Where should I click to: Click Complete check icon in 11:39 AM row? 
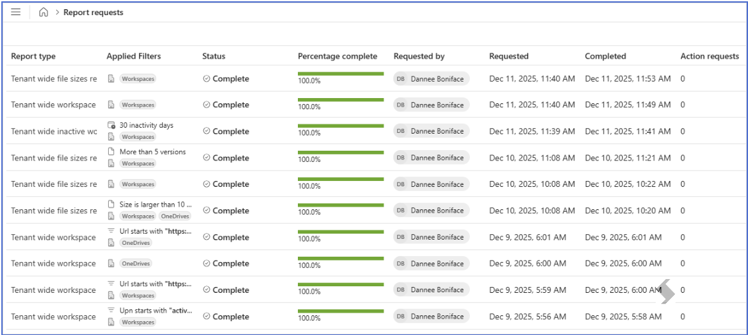(x=206, y=131)
